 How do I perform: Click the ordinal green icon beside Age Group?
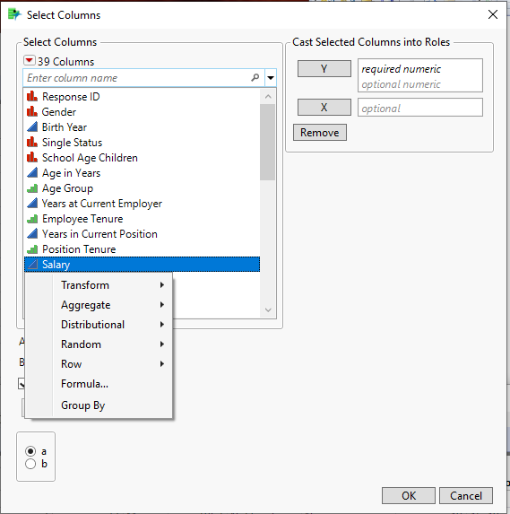31,188
